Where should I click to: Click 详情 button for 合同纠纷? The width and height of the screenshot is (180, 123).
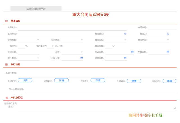coord(169,81)
